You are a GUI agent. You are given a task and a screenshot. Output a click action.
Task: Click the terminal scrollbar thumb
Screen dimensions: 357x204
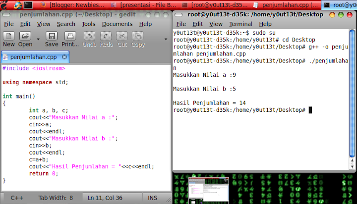click(352, 93)
